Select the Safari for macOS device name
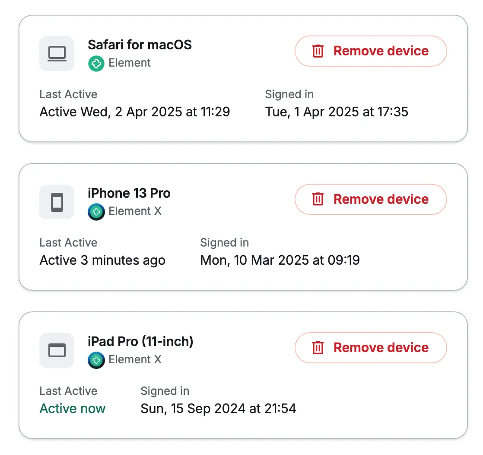The height and width of the screenshot is (455, 483). pos(140,45)
